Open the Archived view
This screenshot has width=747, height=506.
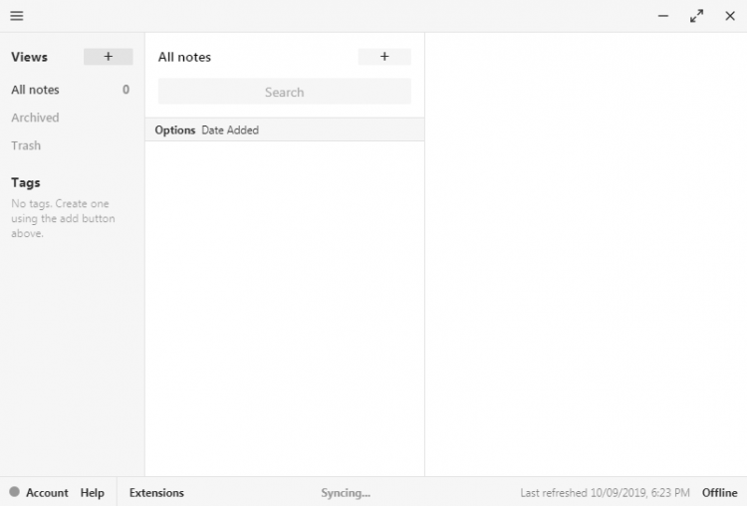click(x=35, y=118)
